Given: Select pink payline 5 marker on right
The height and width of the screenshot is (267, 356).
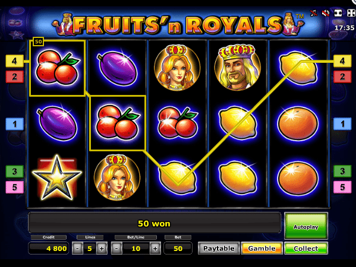Looking at the screenshot, I should point(342,187).
